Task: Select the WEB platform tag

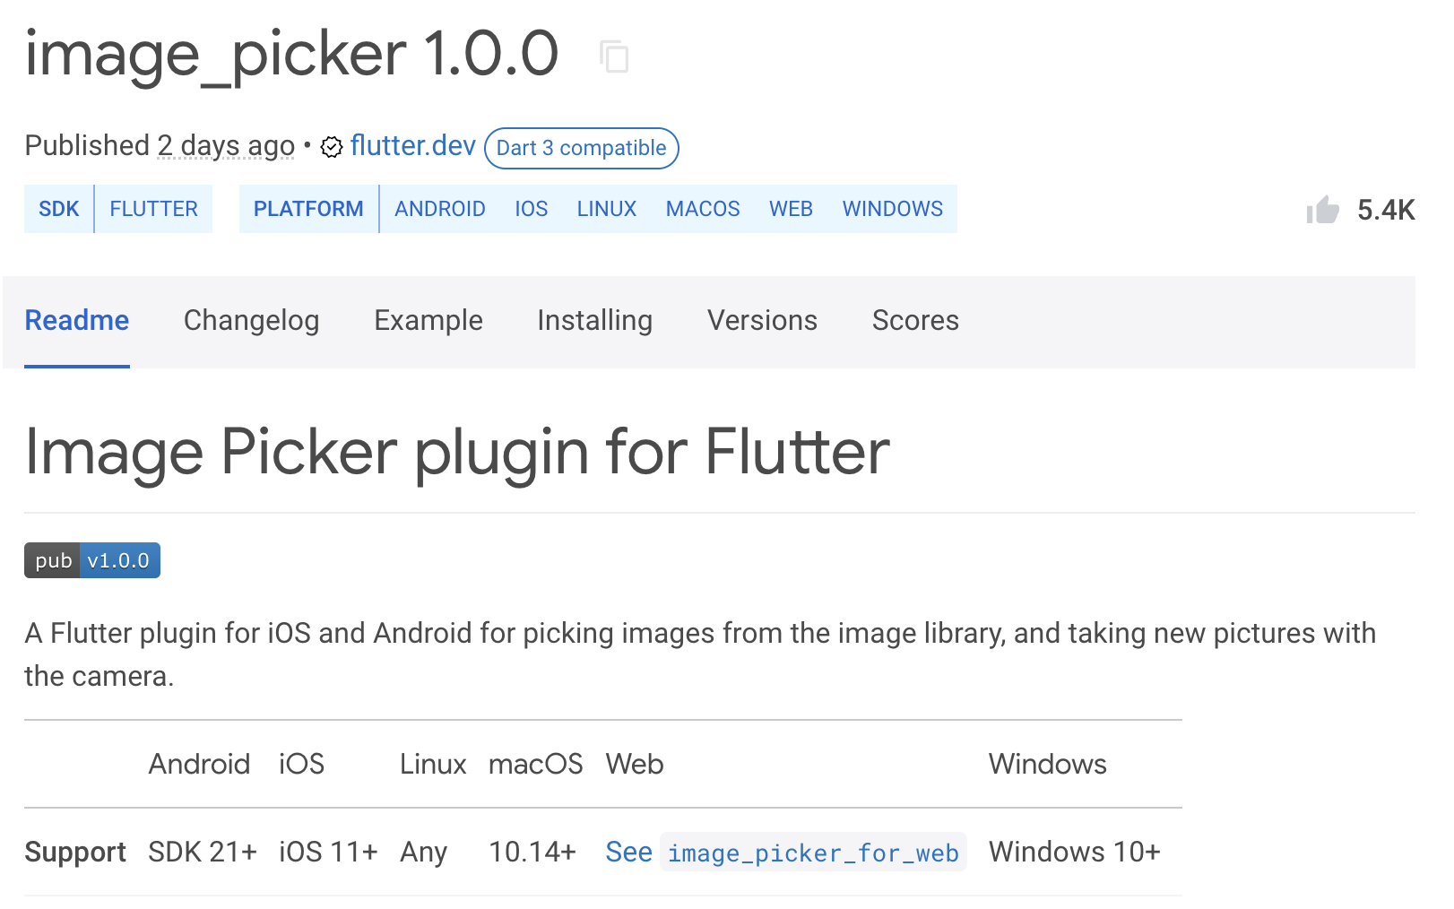Action: click(x=791, y=209)
